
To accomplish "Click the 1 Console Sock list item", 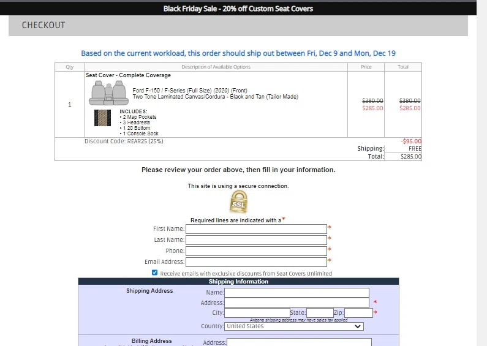I will pos(139,134).
